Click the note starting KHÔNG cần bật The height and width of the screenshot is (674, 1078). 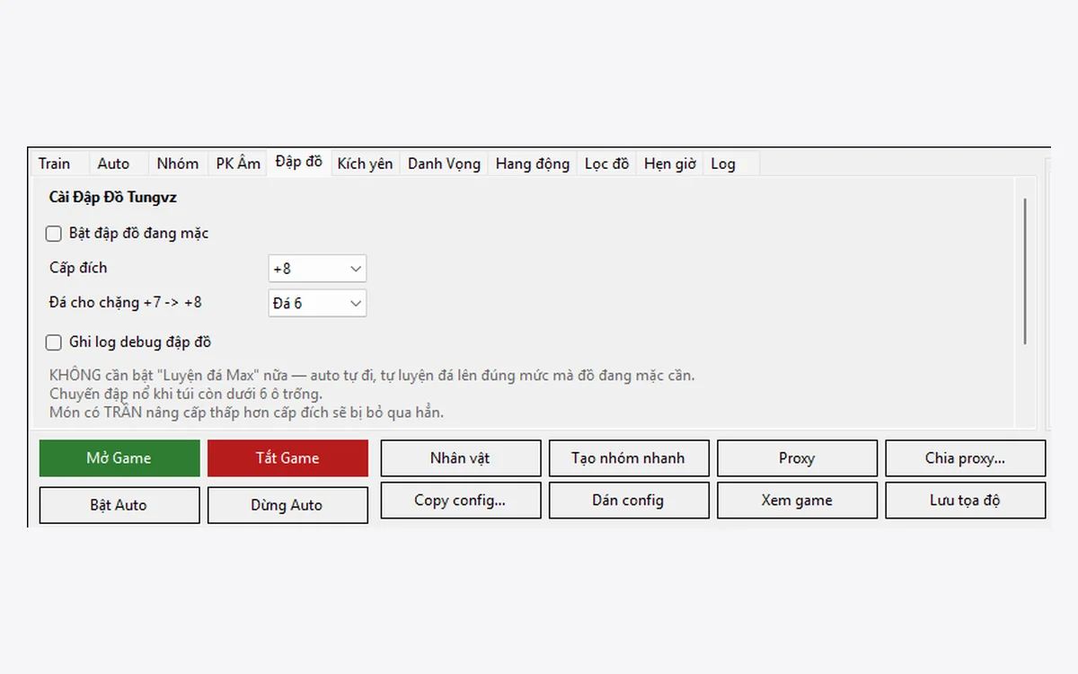pyautogui.click(x=372, y=376)
